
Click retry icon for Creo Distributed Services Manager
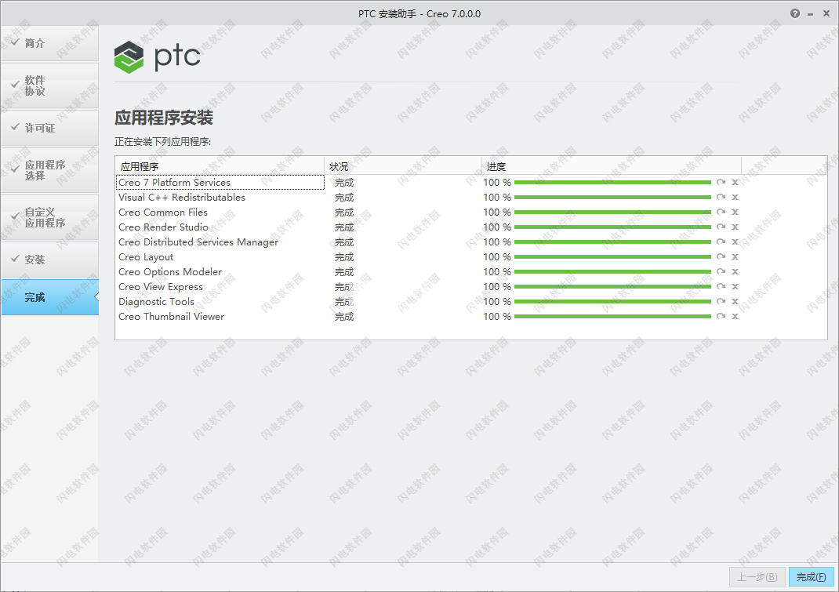coord(721,242)
